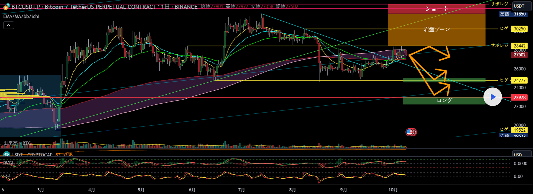
Task: Select the orange 岩盤ゾーン rectangle
Action: click(x=436, y=30)
